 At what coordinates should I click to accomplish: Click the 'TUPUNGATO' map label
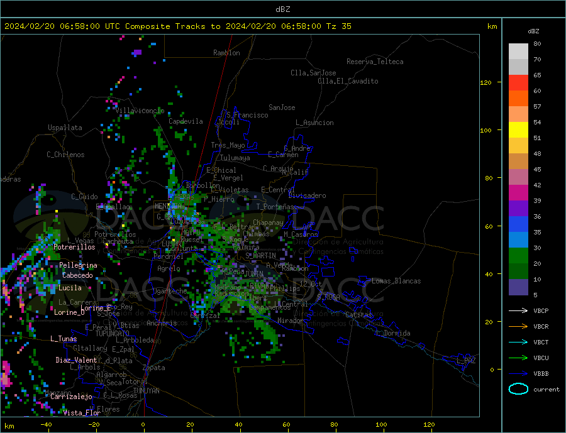[112, 334]
